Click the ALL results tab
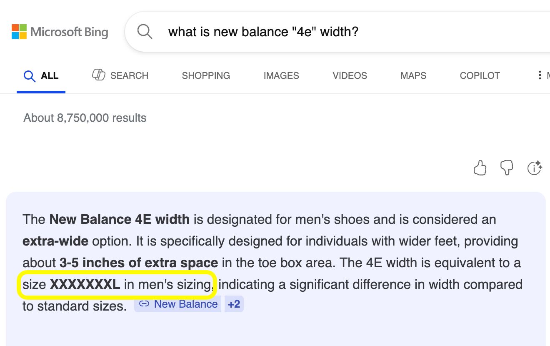The width and height of the screenshot is (550, 346). point(50,75)
